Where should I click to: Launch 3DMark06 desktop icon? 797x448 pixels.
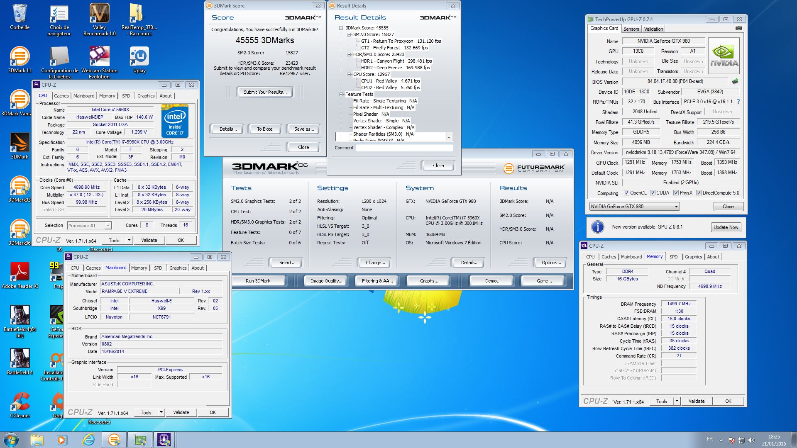point(20,232)
